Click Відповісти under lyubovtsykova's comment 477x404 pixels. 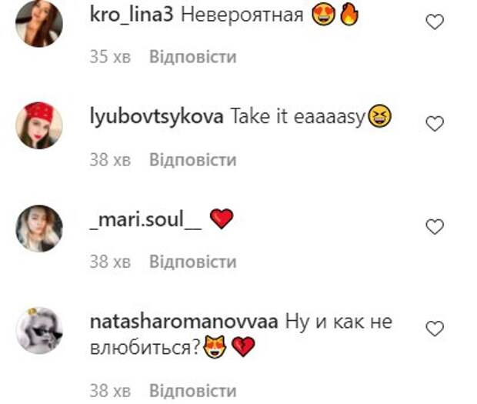[193, 159]
